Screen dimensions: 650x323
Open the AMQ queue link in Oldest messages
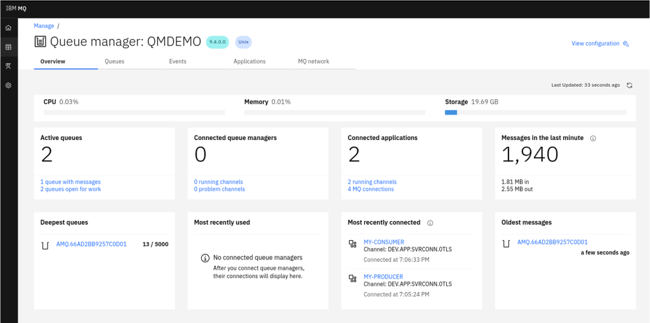tap(552, 242)
